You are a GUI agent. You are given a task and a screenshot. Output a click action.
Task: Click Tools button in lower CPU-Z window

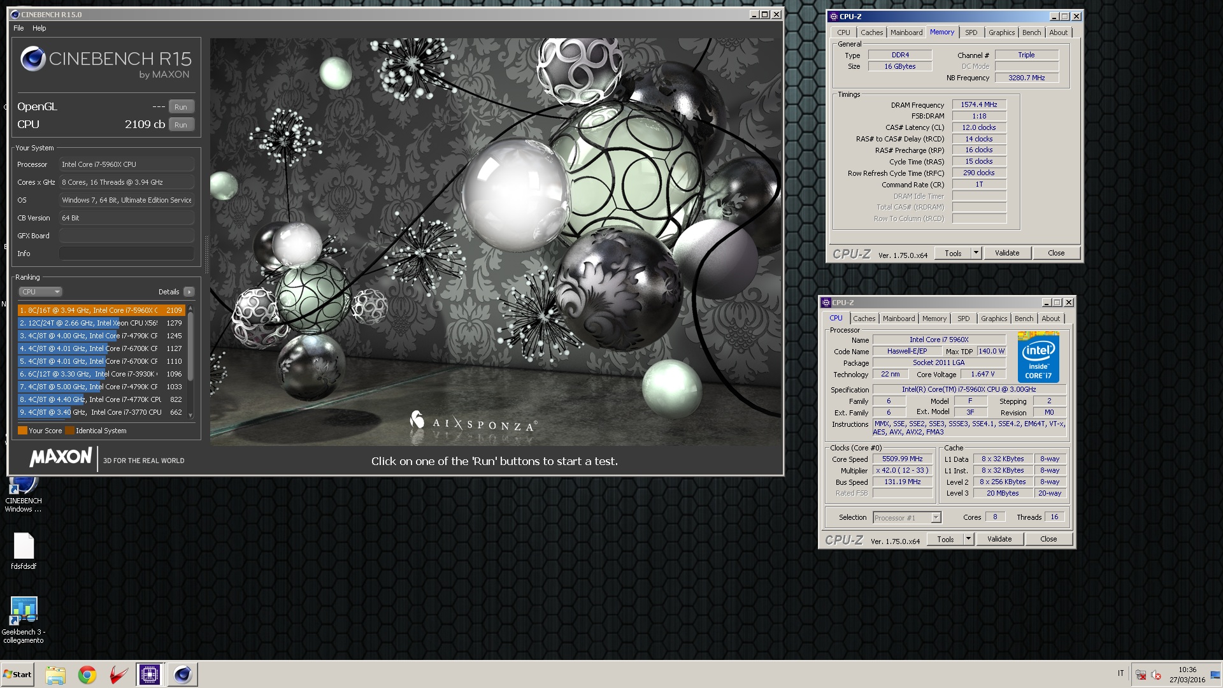[945, 539]
